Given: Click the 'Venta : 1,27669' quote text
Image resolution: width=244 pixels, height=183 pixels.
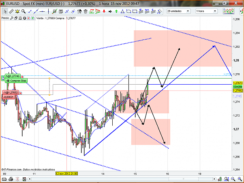Looking at the screenshot, I should [x=45, y=18].
